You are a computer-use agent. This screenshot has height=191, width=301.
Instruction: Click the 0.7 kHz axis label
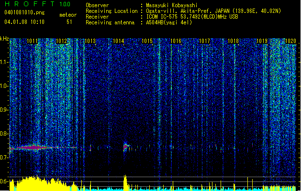4,158
